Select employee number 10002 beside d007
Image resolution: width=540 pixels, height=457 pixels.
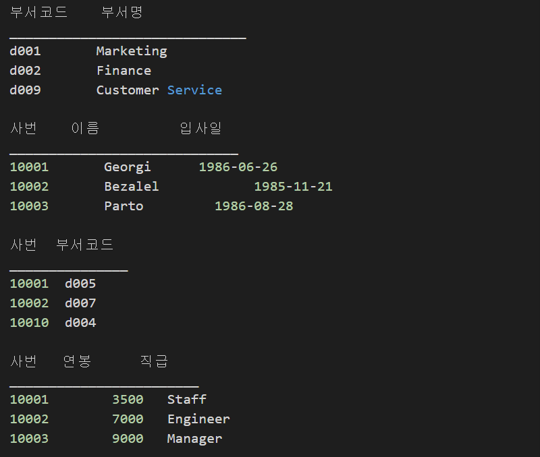(x=29, y=303)
